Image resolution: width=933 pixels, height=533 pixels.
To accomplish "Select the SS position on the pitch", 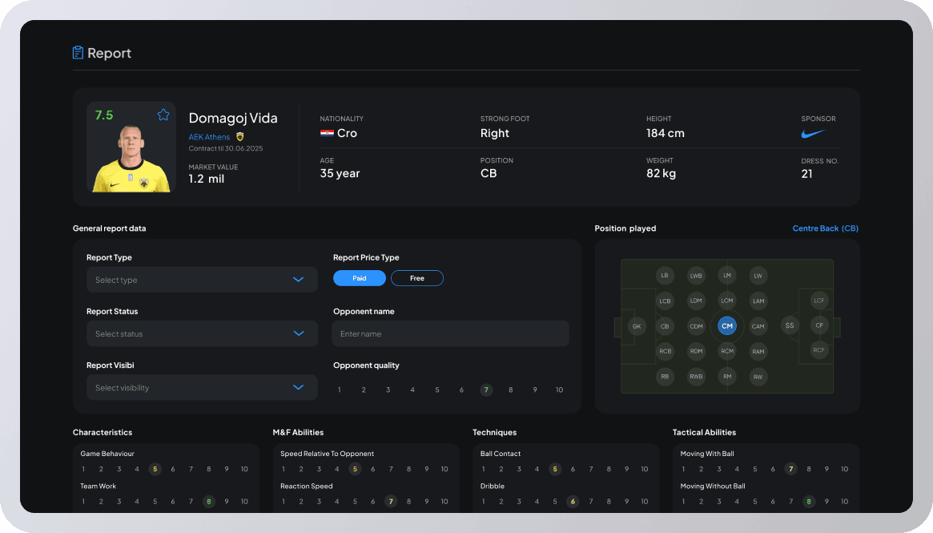I will (x=790, y=325).
